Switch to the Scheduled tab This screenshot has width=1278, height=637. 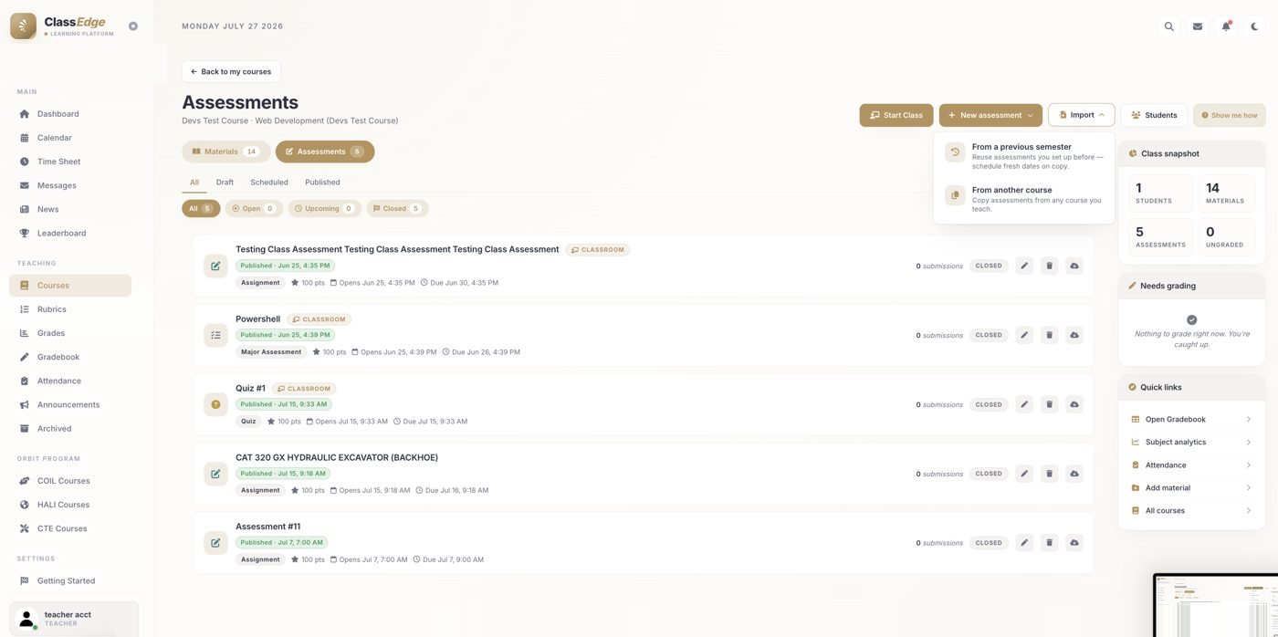tap(269, 183)
